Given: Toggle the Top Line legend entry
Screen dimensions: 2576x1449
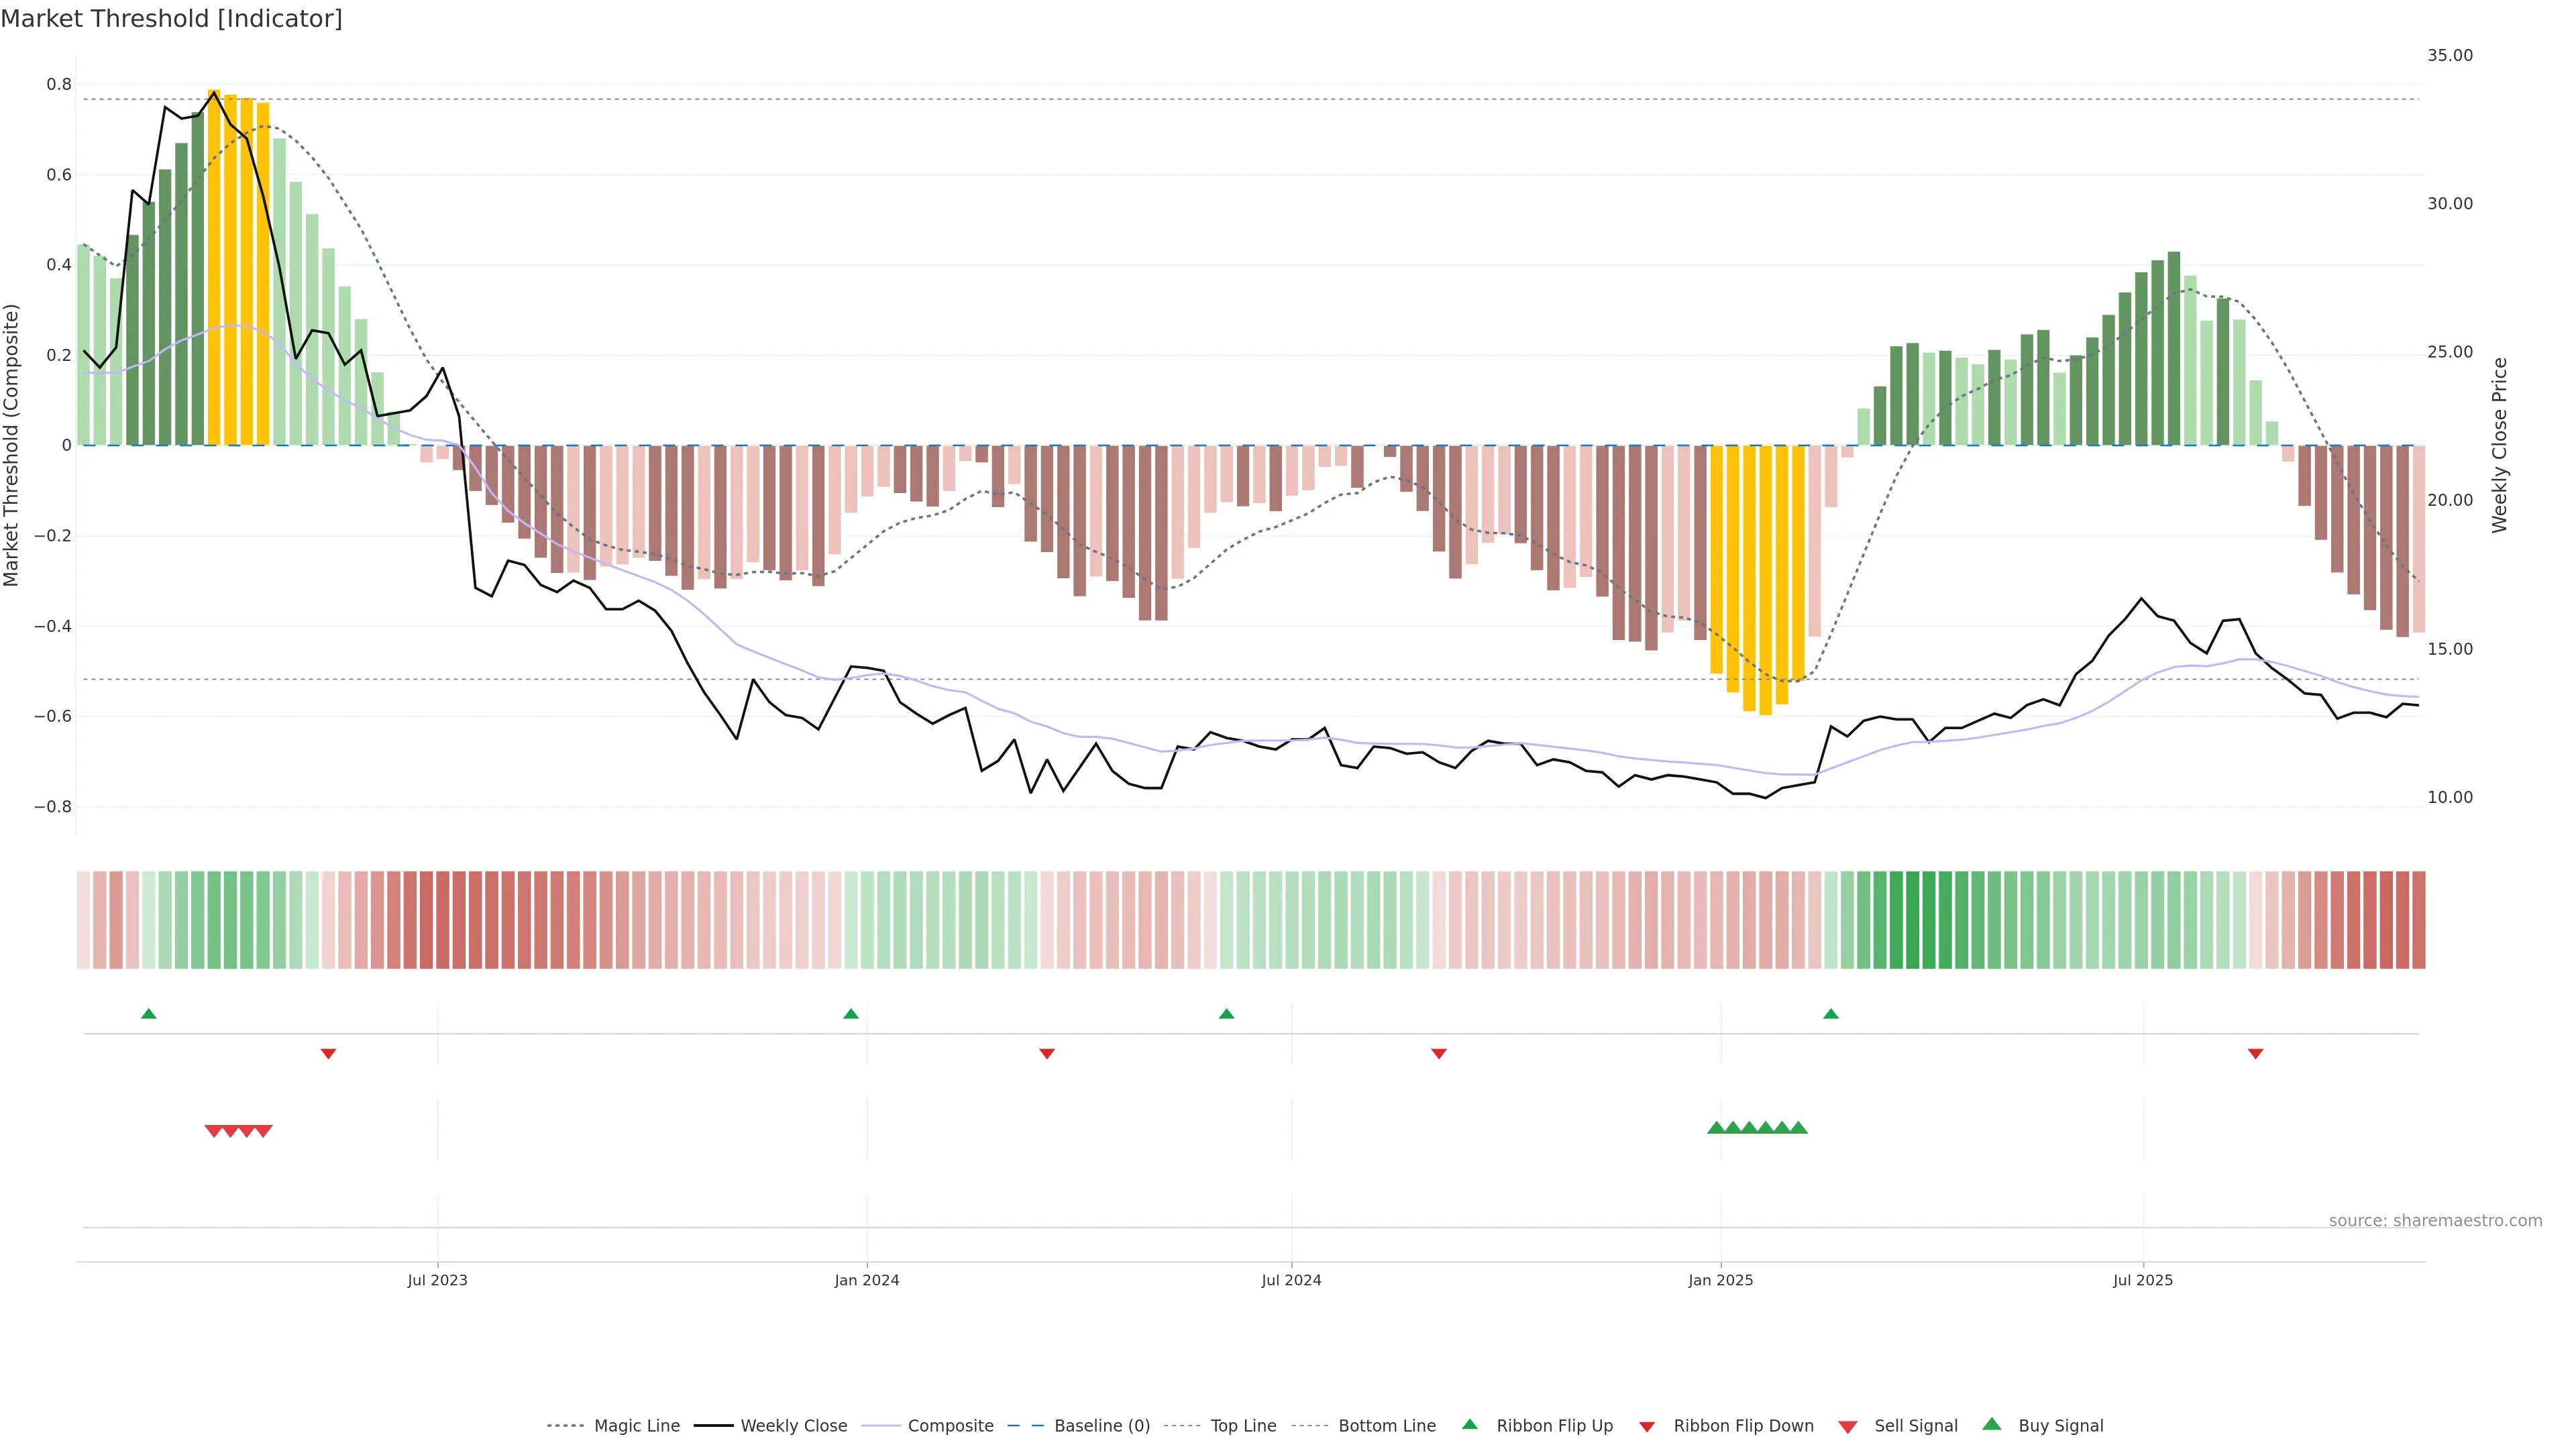Looking at the screenshot, I should pos(1243,1426).
